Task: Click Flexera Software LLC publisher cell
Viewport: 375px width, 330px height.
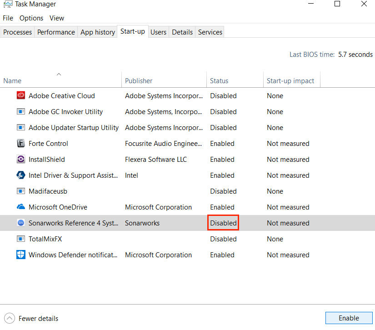Action: point(156,160)
